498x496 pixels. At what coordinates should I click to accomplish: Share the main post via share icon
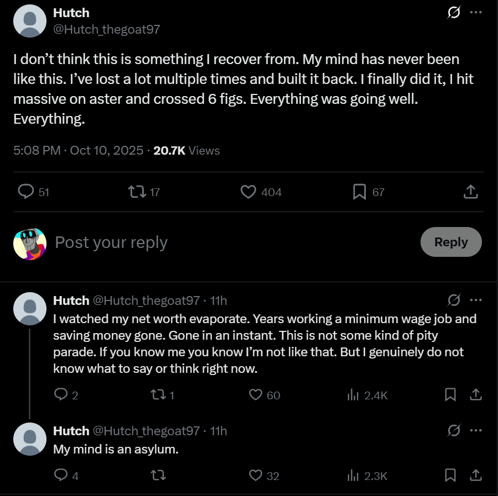click(x=470, y=192)
